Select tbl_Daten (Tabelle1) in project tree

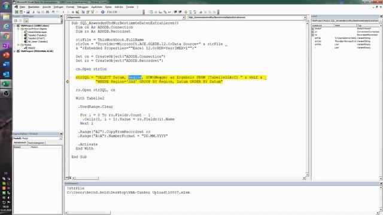[x=38, y=42]
